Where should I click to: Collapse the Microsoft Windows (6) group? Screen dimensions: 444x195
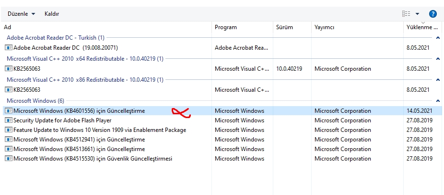pyautogui.click(x=438, y=101)
